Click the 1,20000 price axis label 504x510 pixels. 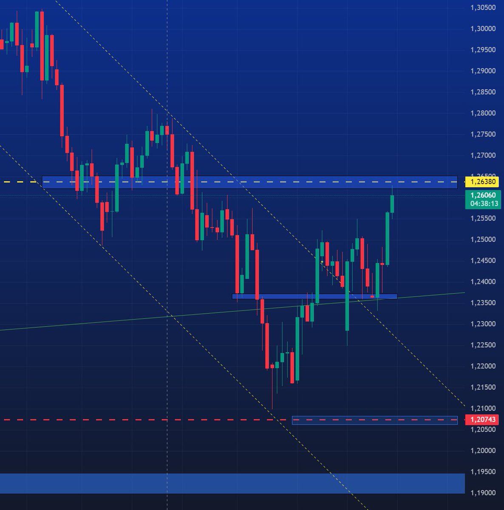[483, 451]
